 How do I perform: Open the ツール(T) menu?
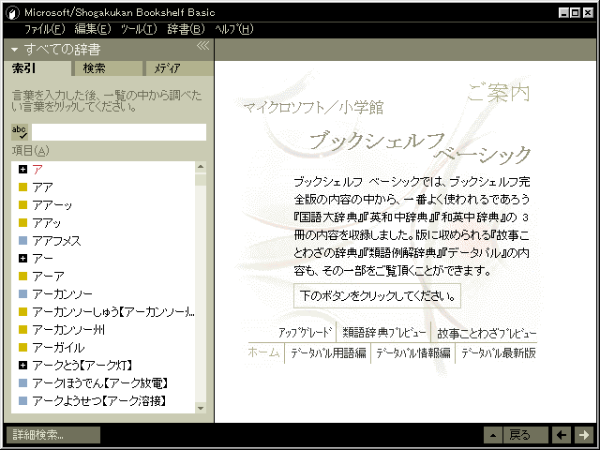(139, 29)
